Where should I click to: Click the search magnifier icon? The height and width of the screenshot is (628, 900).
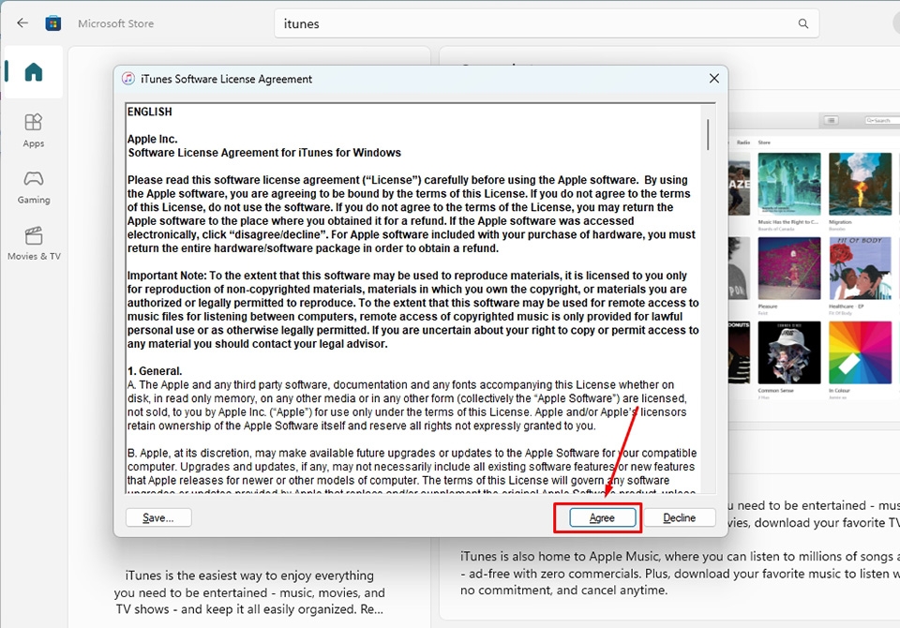(803, 23)
